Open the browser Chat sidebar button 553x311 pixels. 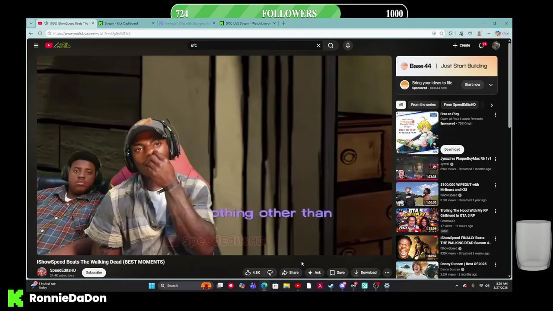(502, 33)
